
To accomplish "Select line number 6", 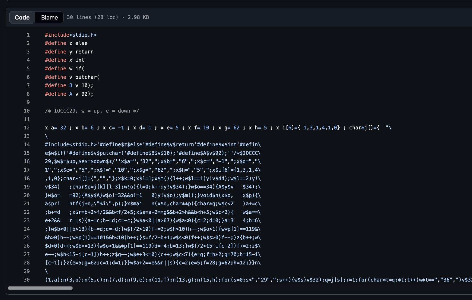I will (28, 77).
